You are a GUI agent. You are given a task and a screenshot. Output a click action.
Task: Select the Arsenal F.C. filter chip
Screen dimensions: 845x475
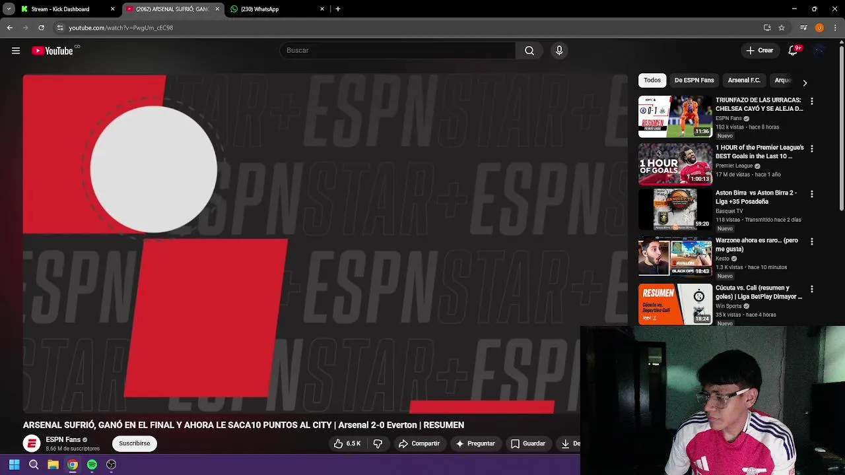744,80
